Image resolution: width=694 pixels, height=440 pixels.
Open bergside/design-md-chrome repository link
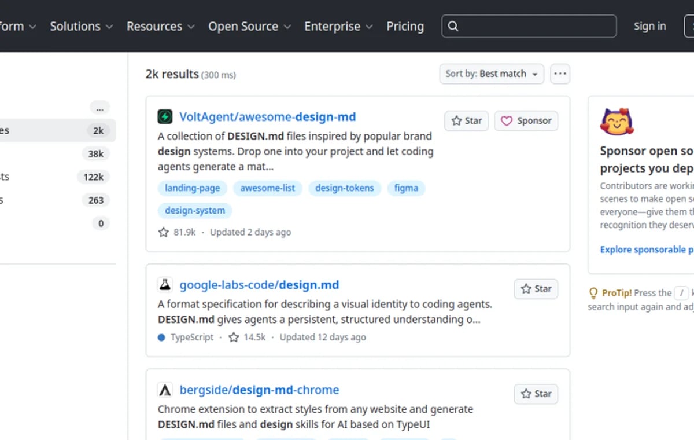coord(259,390)
